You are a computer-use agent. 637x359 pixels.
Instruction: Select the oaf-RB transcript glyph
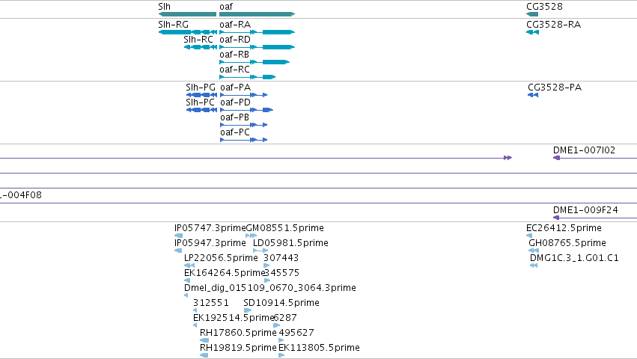(x=255, y=62)
